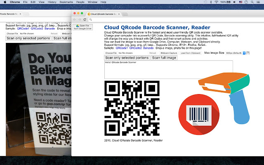Open Spotlight search icon
This screenshot has width=264, height=165.
click(x=252, y=2)
